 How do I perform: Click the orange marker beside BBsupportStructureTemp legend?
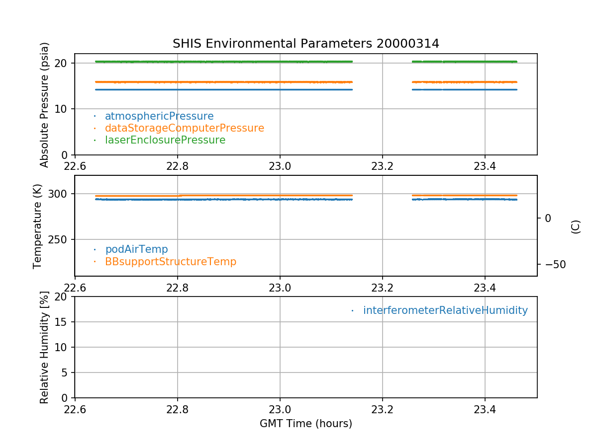click(95, 261)
